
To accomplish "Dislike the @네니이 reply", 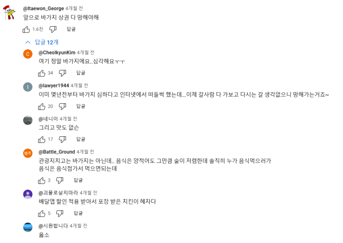I will (63, 140).
